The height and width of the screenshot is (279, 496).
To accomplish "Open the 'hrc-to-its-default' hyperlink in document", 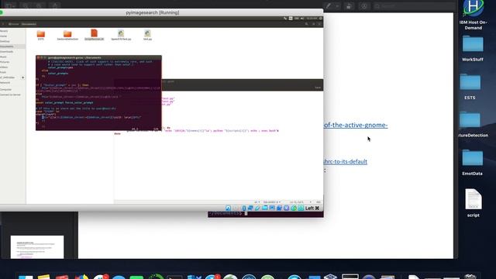I will click(x=345, y=162).
